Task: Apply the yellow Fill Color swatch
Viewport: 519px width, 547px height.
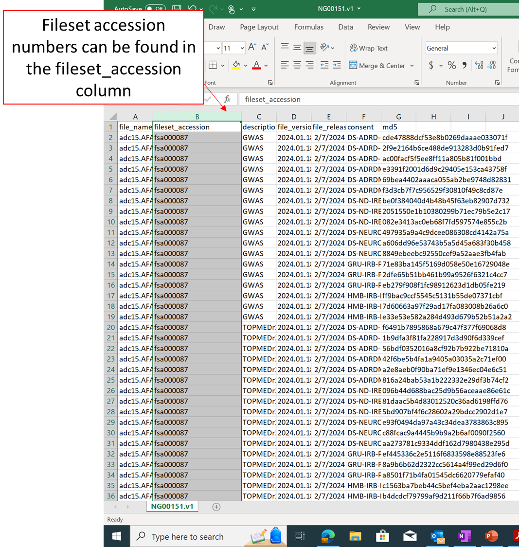Action: (236, 65)
